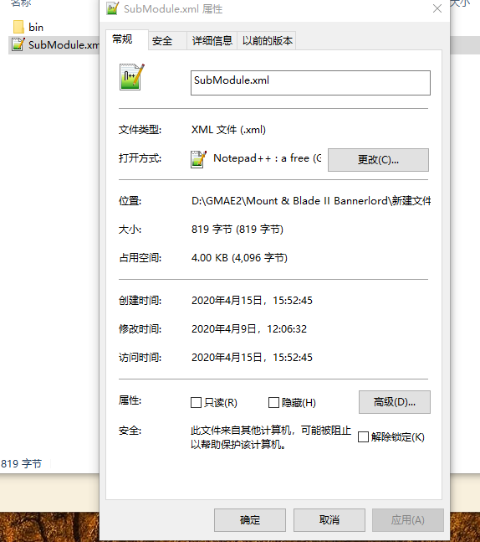The width and height of the screenshot is (480, 542).
Task: Click the SubModule.xml filename field
Action: [x=310, y=83]
